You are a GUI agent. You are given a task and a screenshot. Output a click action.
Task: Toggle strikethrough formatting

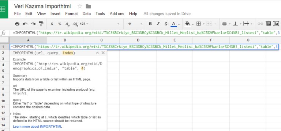[166, 24]
